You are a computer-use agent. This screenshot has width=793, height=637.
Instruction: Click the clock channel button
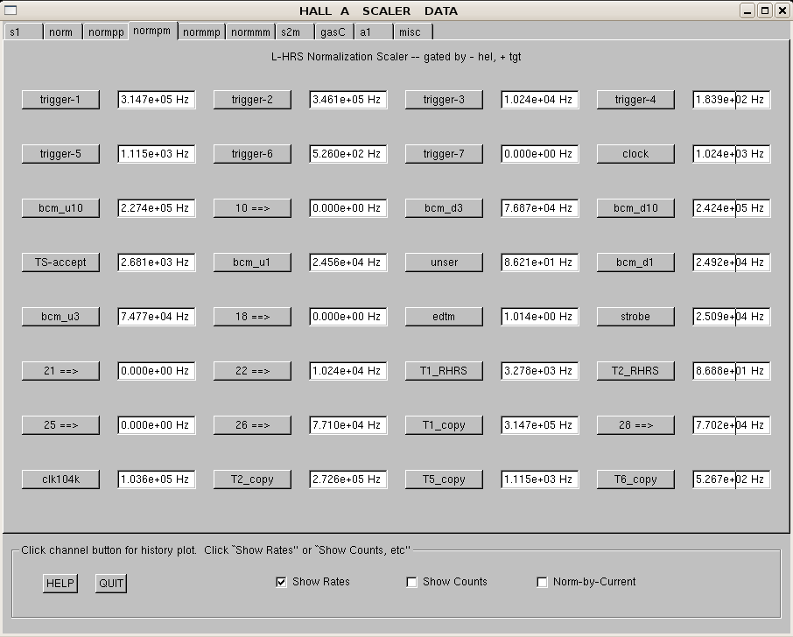635,154
